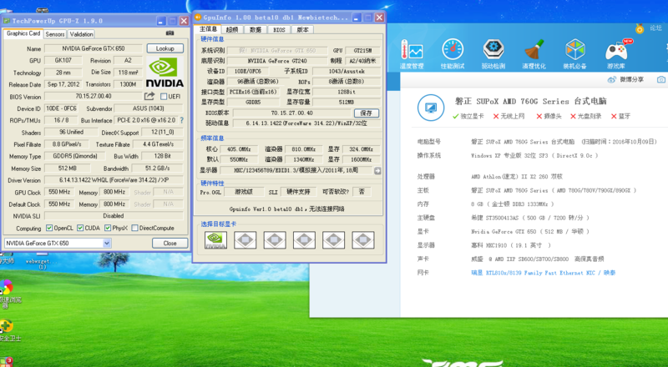Open 清理优化 cleanup optimization
This screenshot has height=367, width=668.
534,54
